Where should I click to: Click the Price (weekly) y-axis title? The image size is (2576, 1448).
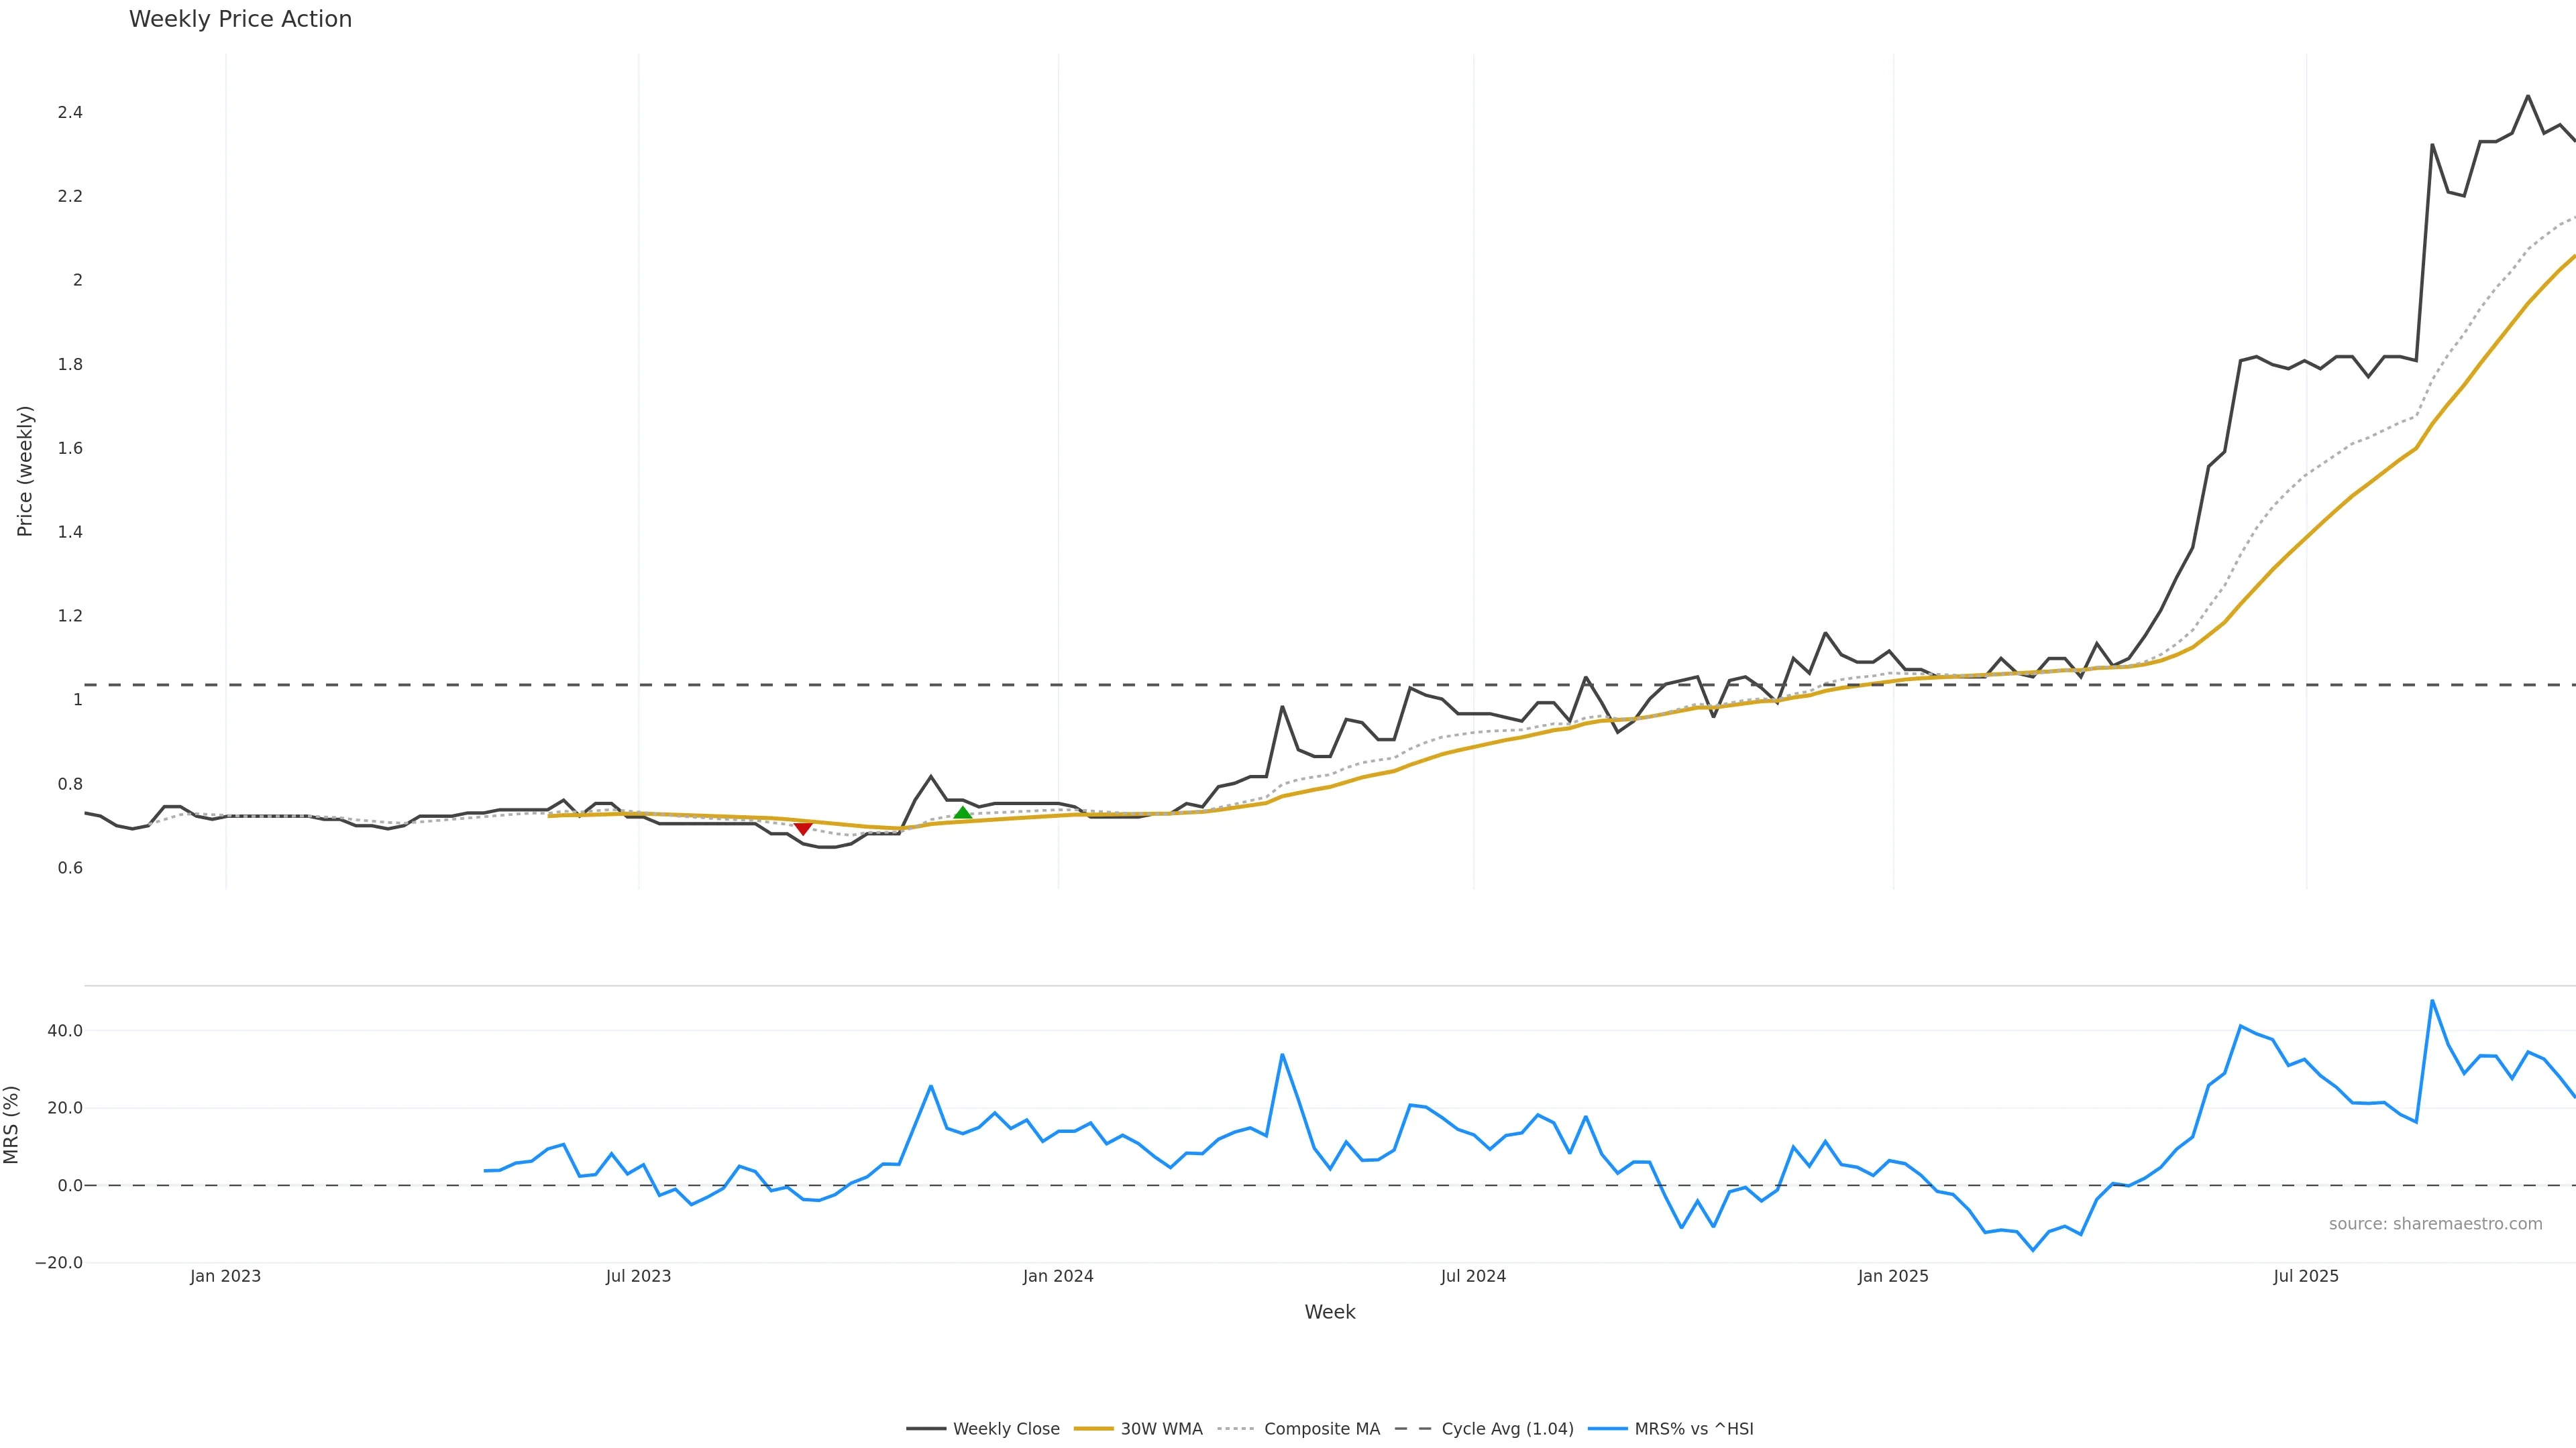point(25,471)
